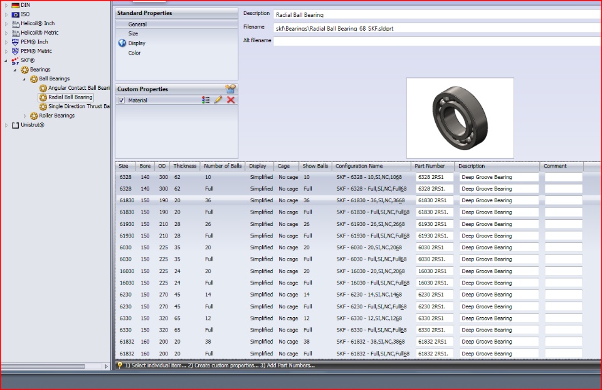Select Size under Standard Properties
This screenshot has height=390, width=602.
click(x=133, y=33)
